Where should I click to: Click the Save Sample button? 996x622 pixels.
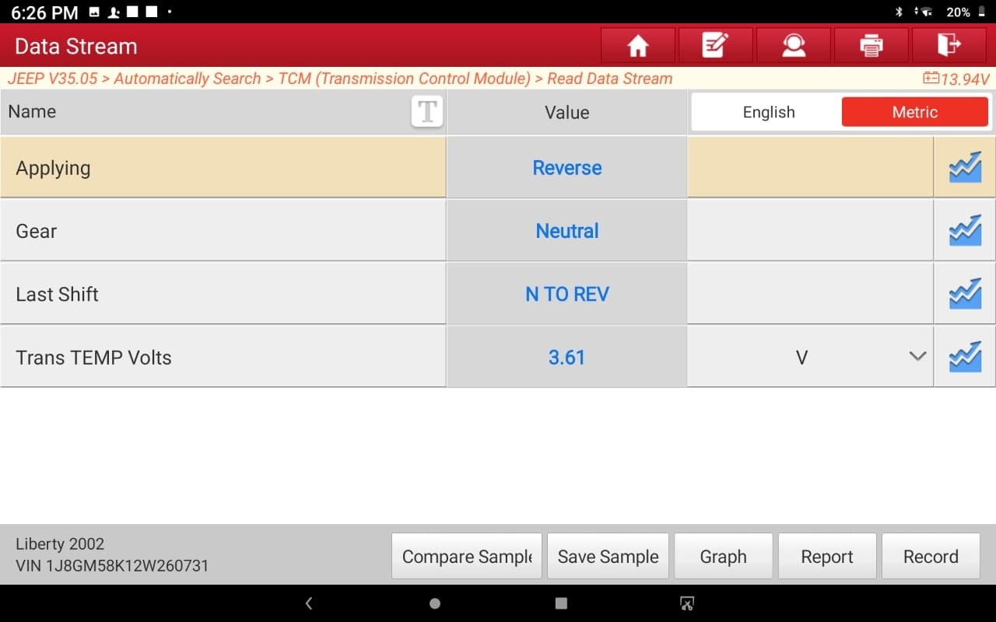pyautogui.click(x=608, y=556)
